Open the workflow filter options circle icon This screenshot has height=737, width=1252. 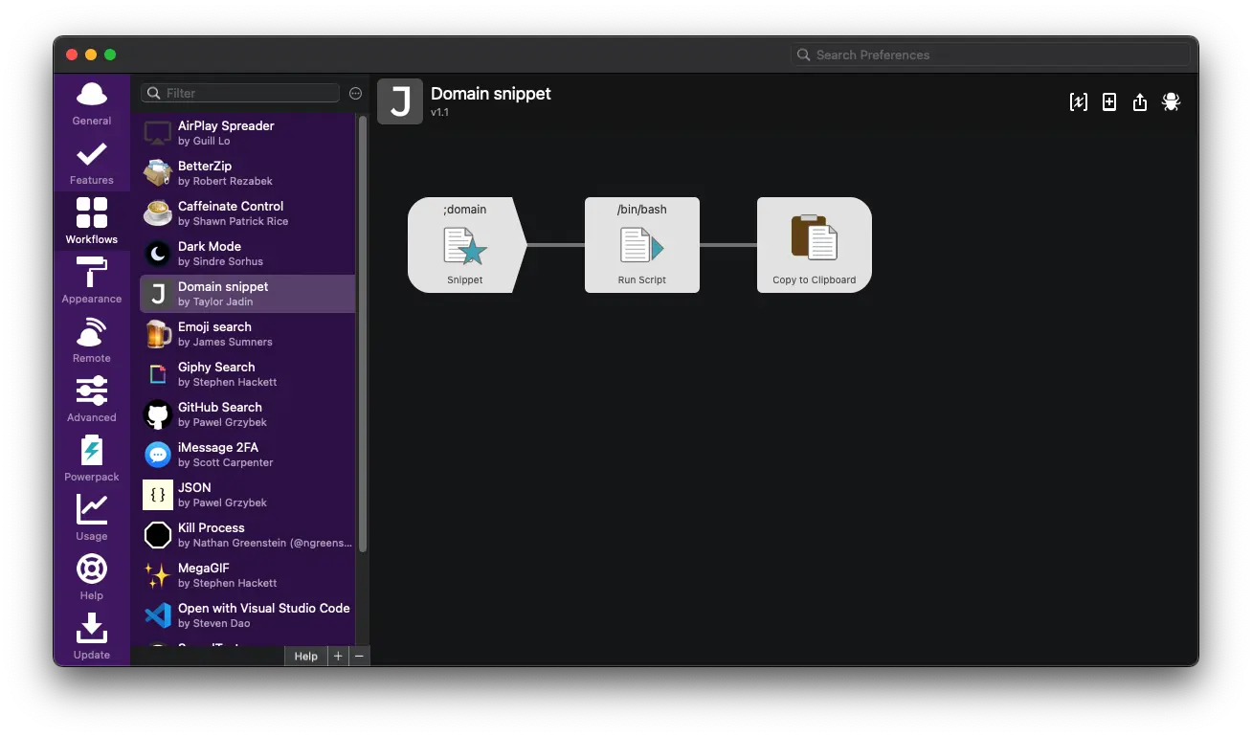(x=355, y=93)
